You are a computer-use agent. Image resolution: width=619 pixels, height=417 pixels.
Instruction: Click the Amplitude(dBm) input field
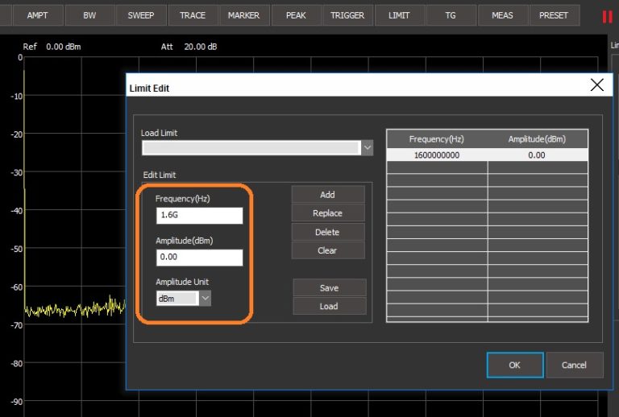point(199,257)
